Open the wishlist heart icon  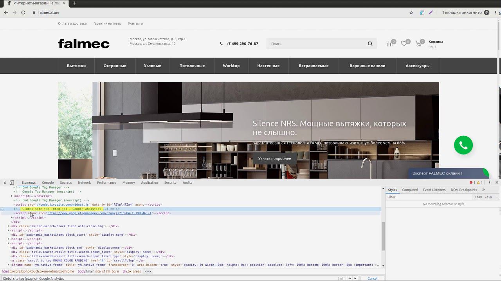(x=404, y=44)
